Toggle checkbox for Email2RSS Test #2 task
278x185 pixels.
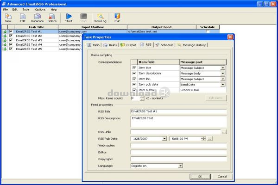coord(11,36)
